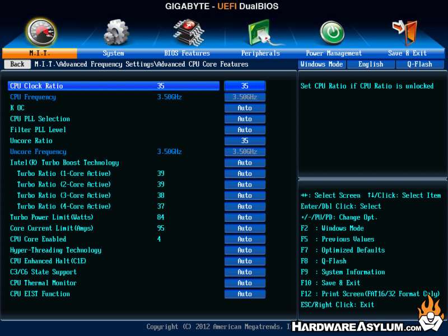This screenshot has width=448, height=336.
Task: Click the System gears icon
Action: pyautogui.click(x=116, y=32)
